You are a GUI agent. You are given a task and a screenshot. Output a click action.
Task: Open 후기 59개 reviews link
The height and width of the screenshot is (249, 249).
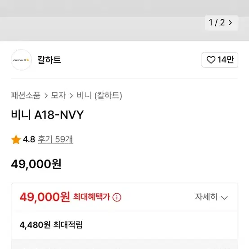click(55, 139)
